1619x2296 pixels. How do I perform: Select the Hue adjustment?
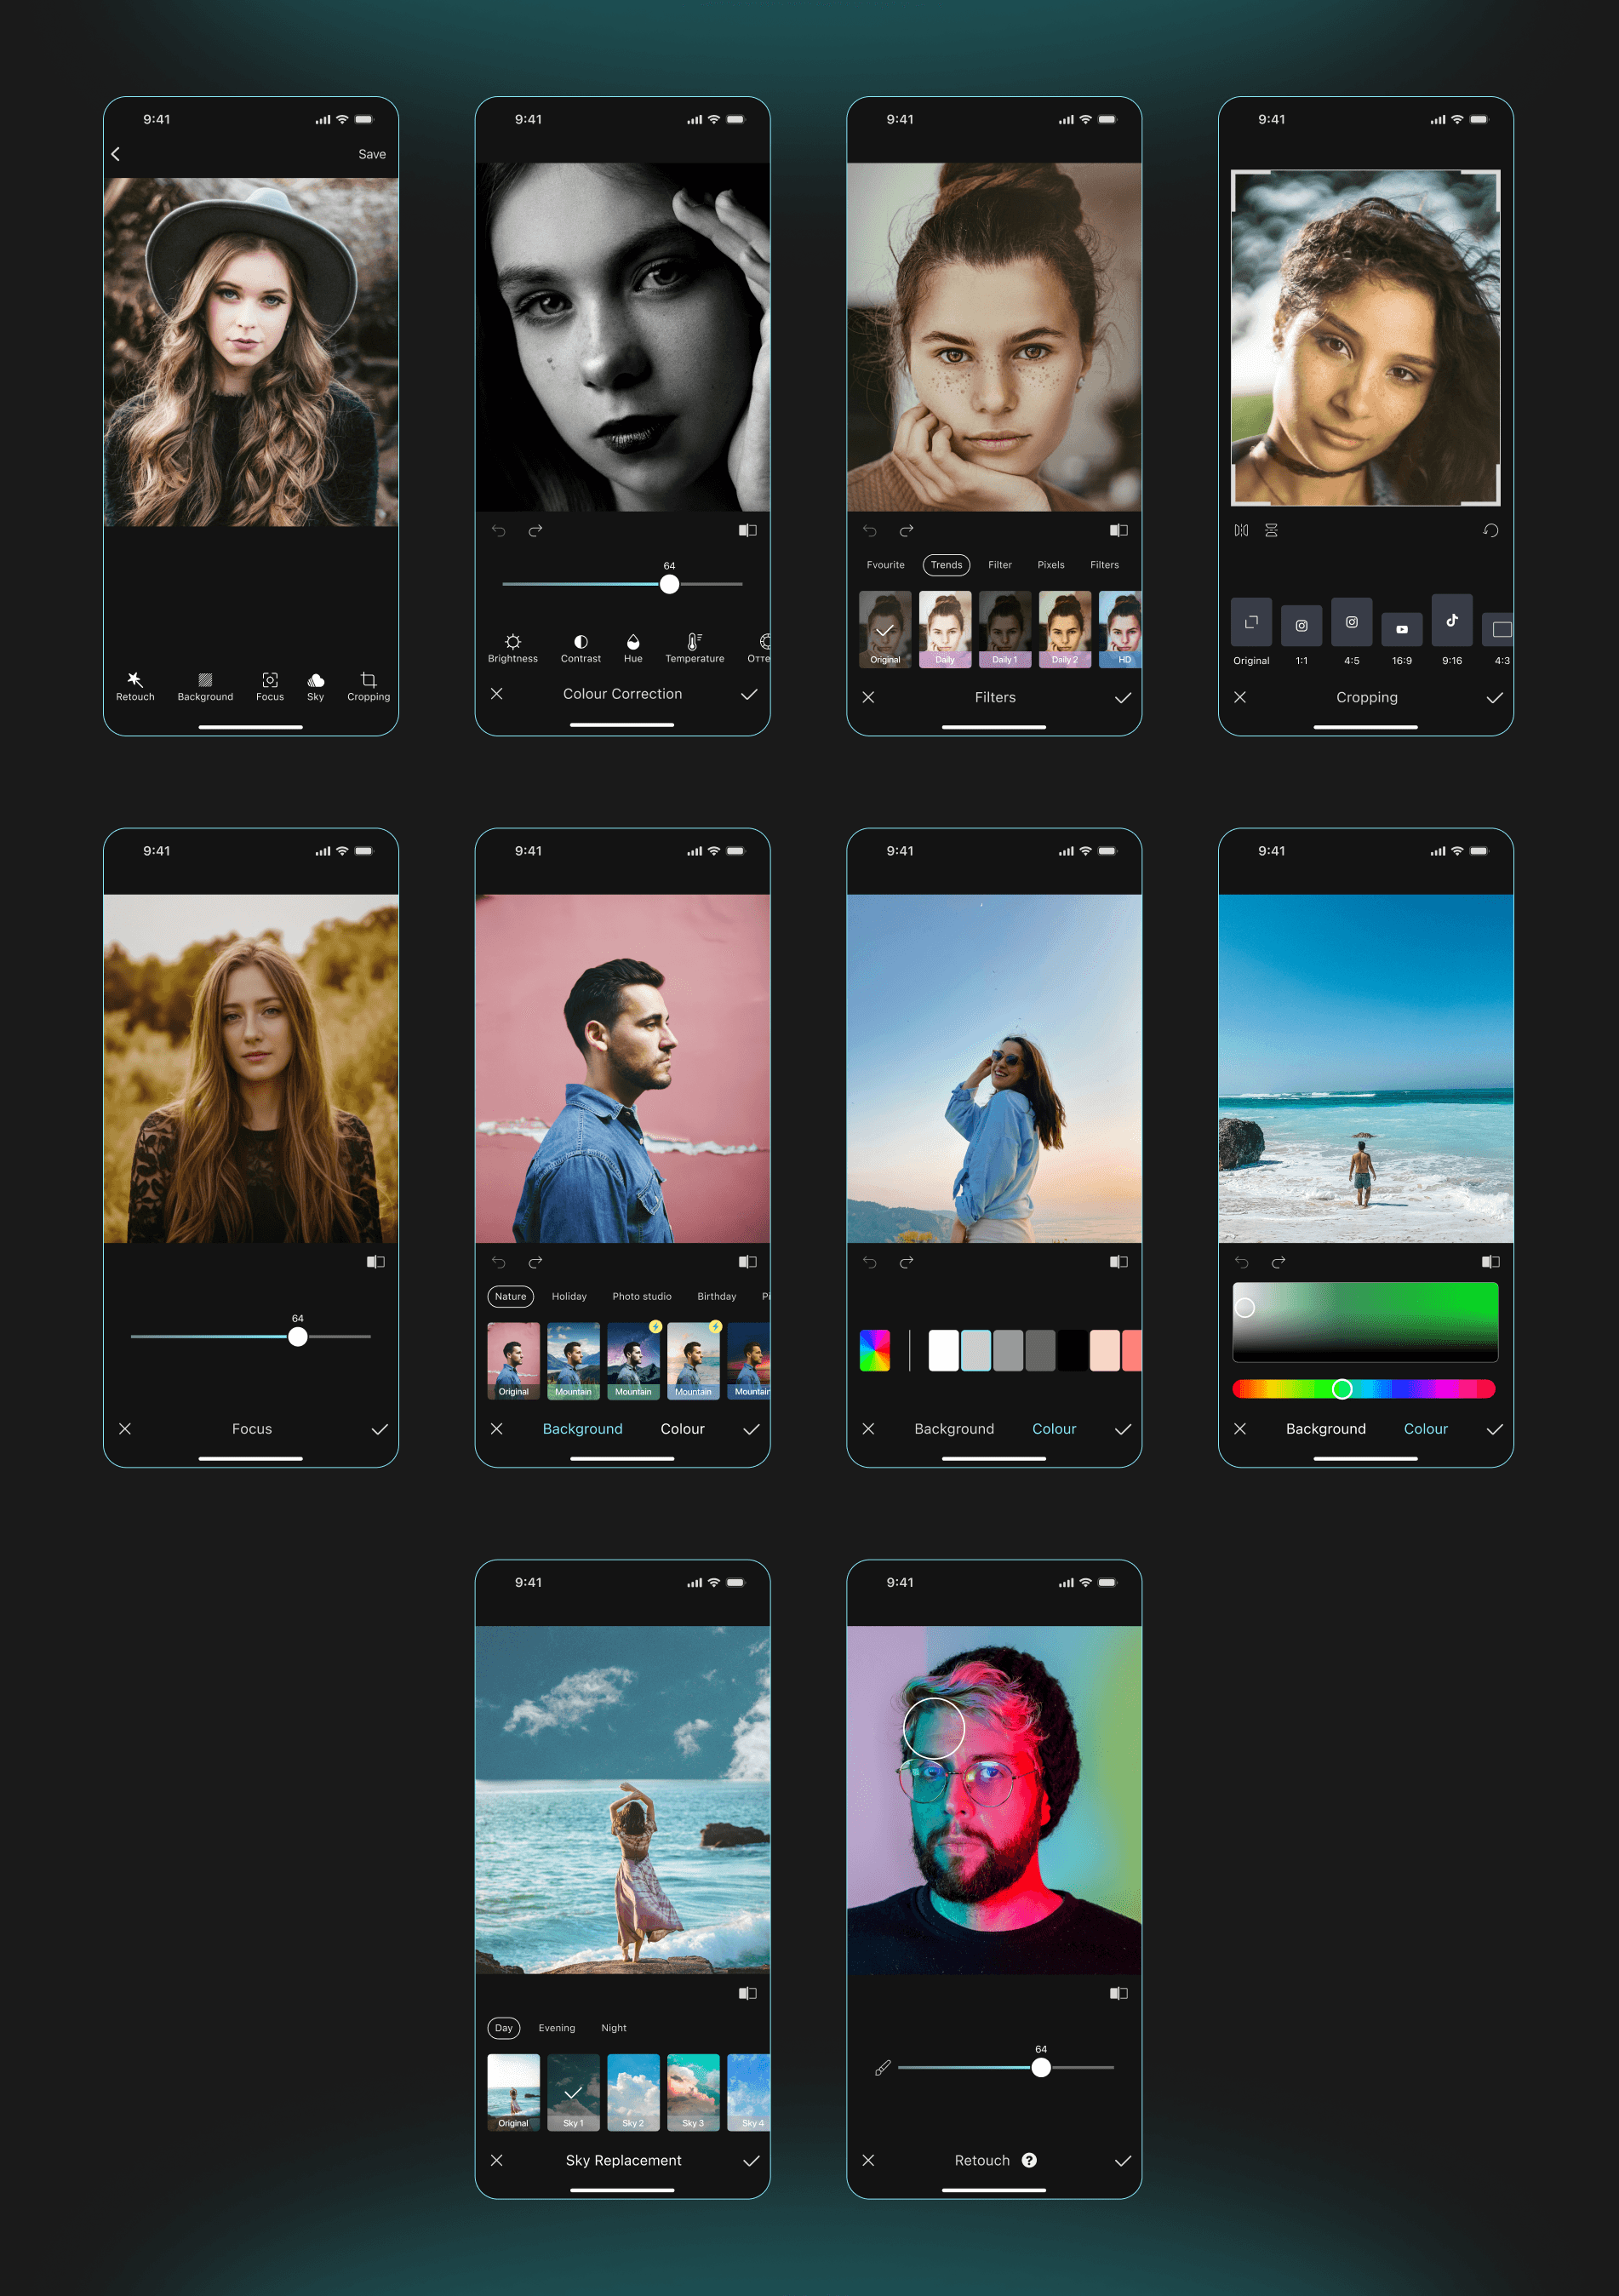tap(633, 648)
